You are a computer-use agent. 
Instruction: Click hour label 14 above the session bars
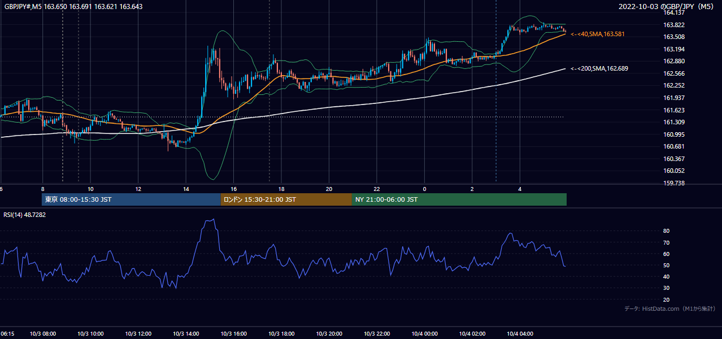point(186,189)
